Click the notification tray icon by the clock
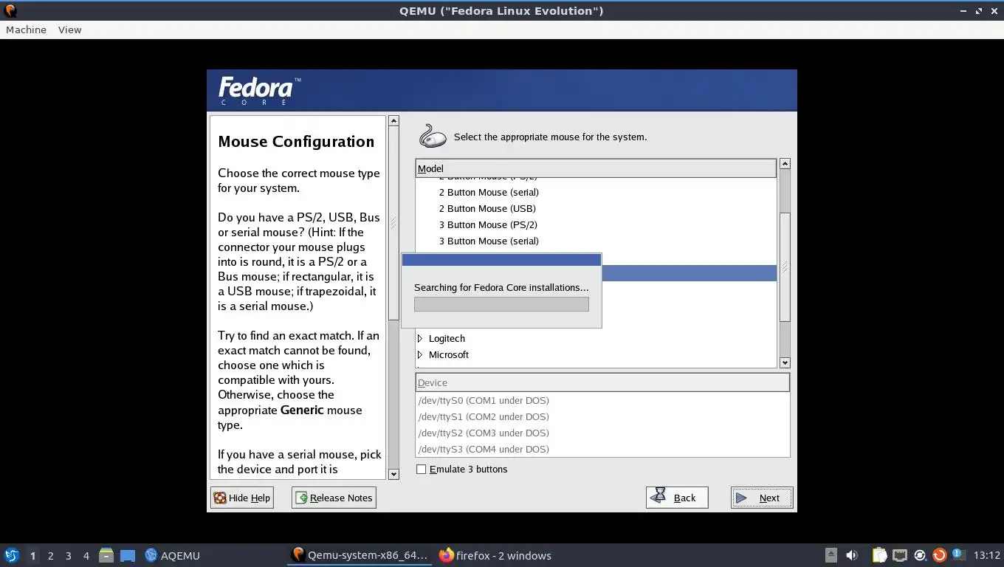This screenshot has width=1004, height=567. pyautogui.click(x=958, y=554)
